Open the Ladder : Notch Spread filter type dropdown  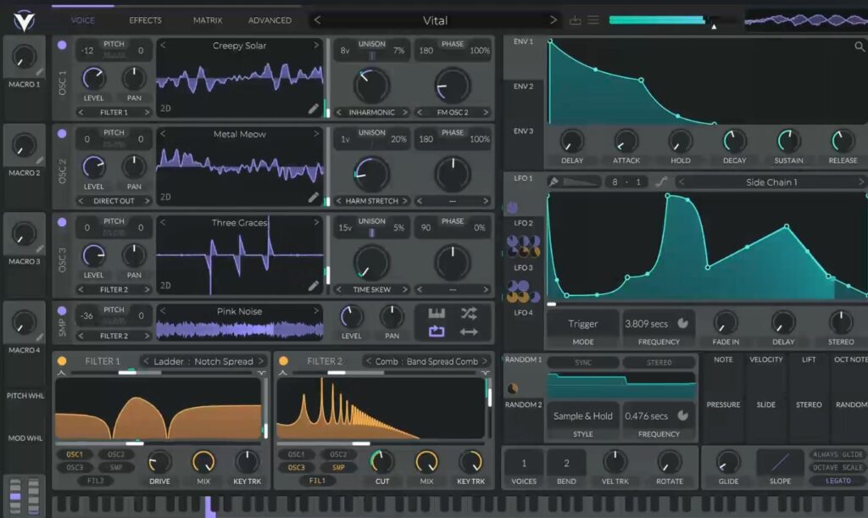[203, 361]
